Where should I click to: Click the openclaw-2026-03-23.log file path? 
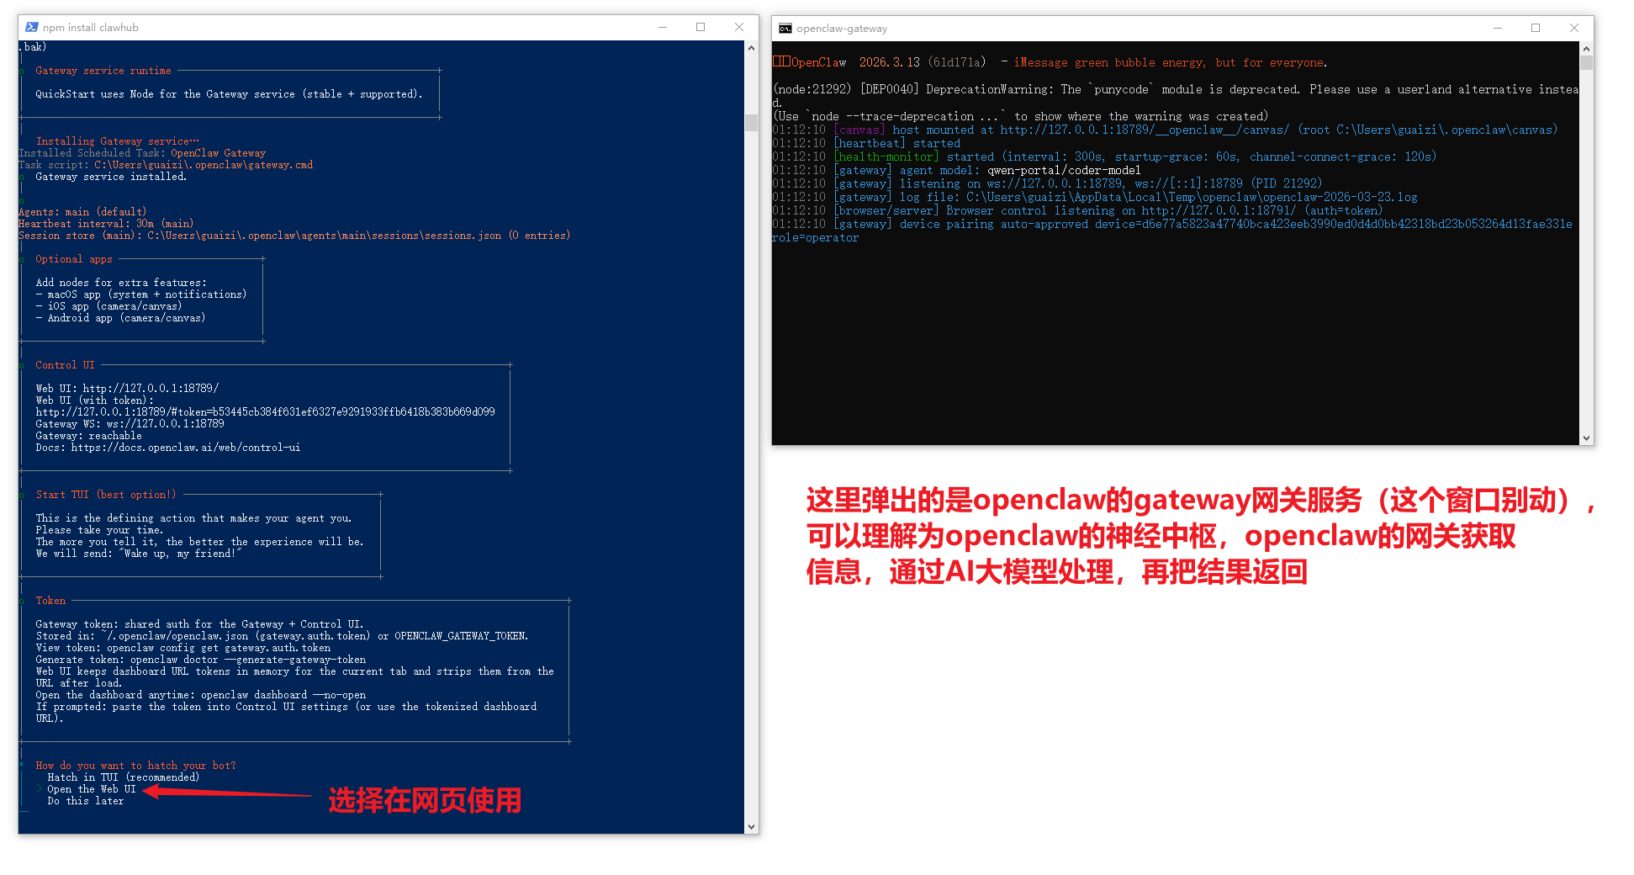click(x=1192, y=197)
